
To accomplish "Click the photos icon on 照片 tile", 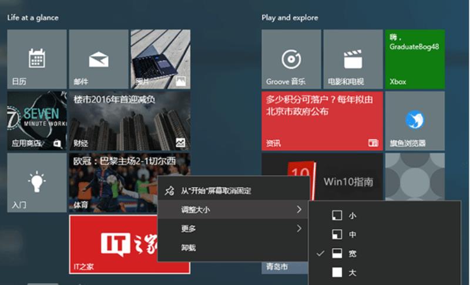I will tap(181, 81).
